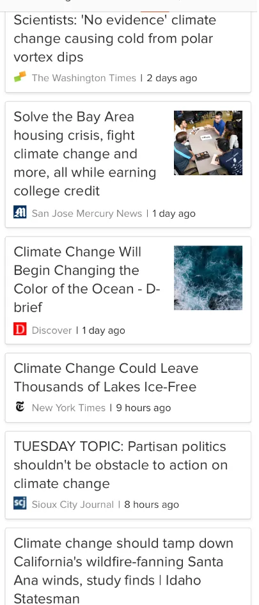Tap the New York Times logo icon
Screen dimensions: 259x605
20,407
